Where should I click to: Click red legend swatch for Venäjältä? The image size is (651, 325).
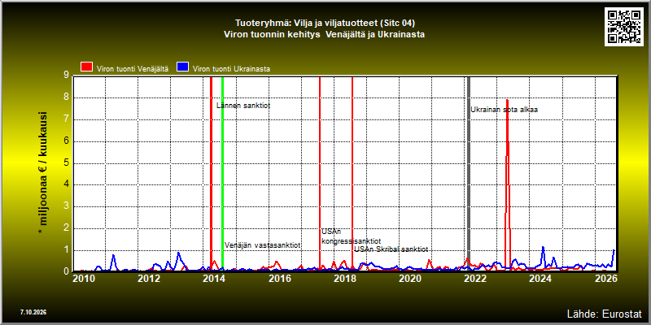87,67
